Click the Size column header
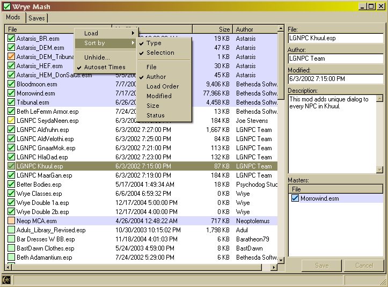This screenshot has width=388, height=287. pyautogui.click(x=212, y=30)
